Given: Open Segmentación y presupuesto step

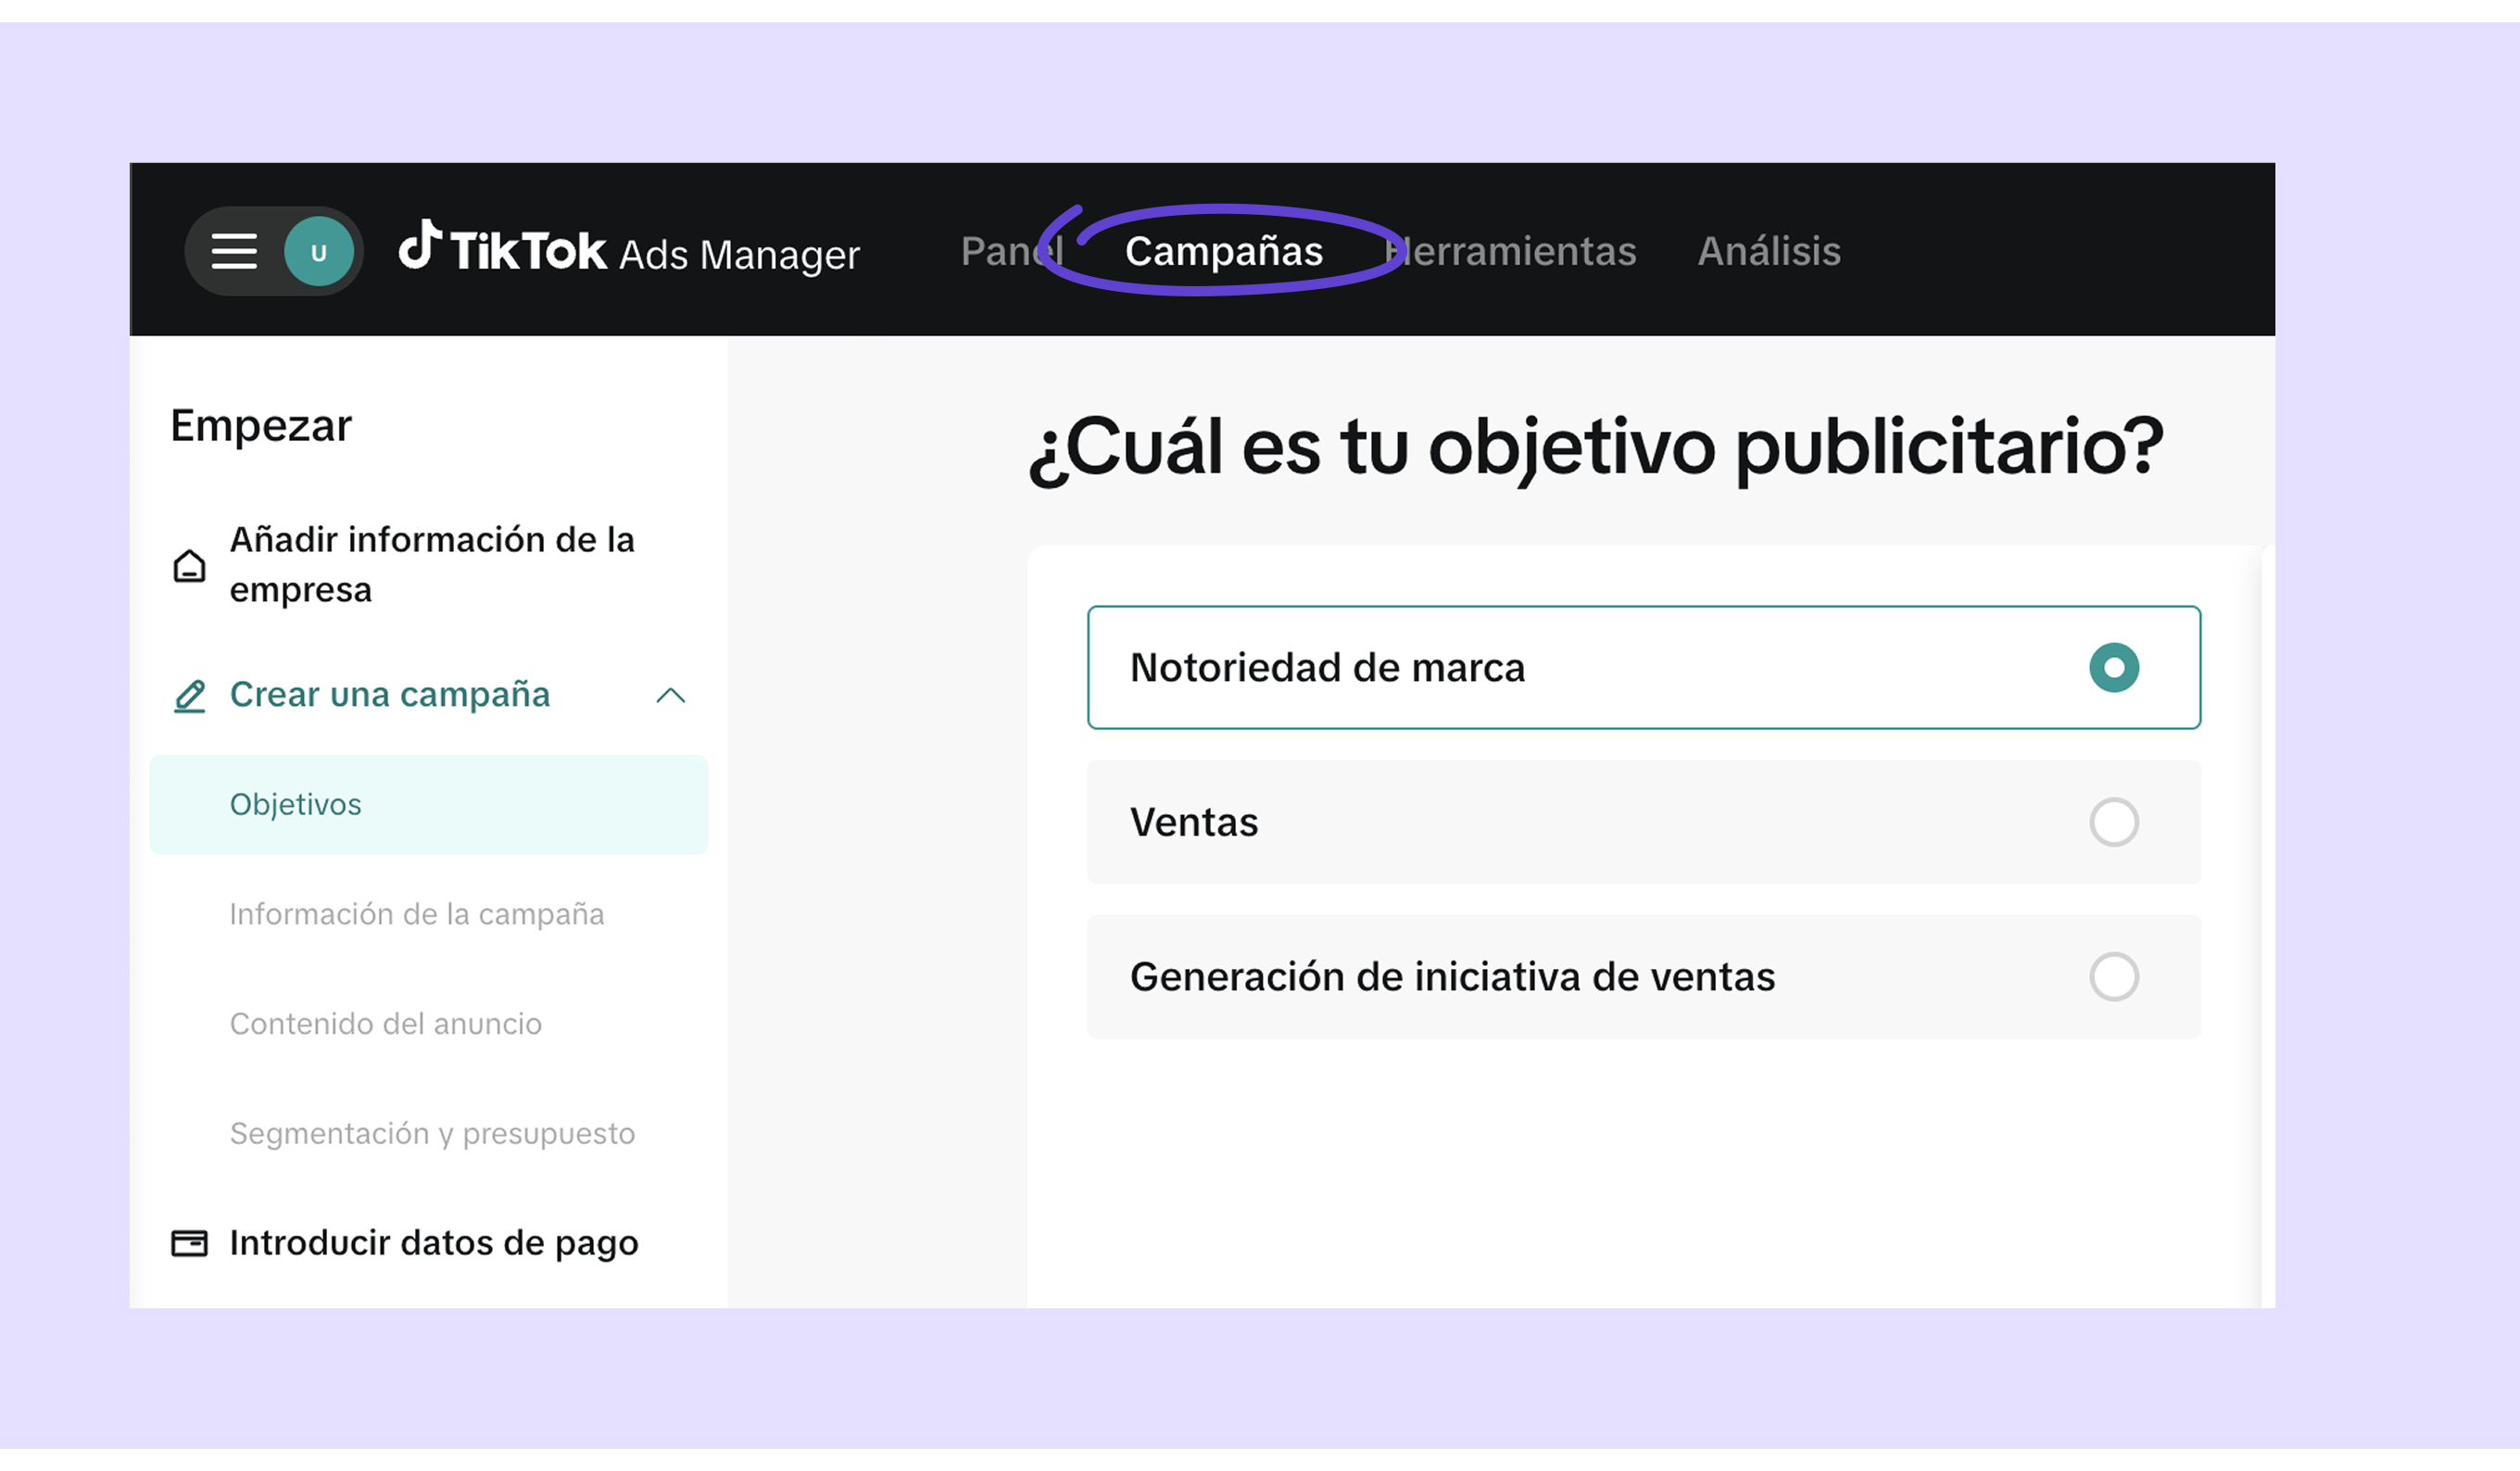Looking at the screenshot, I should click(x=432, y=1134).
